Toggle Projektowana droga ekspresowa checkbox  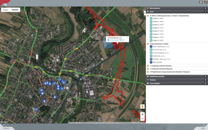pos(150,72)
